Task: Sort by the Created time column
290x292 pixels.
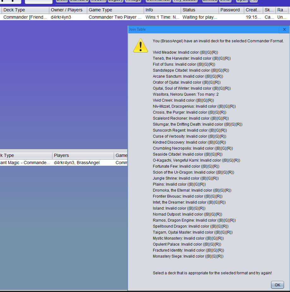Action: (x=253, y=10)
